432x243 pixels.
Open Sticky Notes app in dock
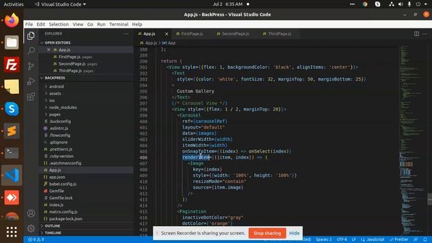(x=11, y=86)
